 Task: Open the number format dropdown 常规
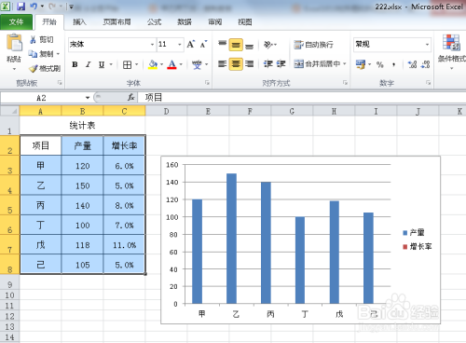coord(428,45)
